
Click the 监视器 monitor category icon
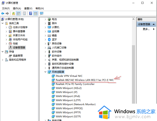[x=49, y=32]
